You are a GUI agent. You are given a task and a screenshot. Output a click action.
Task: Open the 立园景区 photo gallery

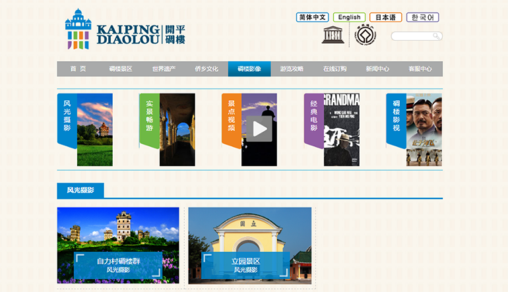click(250, 246)
